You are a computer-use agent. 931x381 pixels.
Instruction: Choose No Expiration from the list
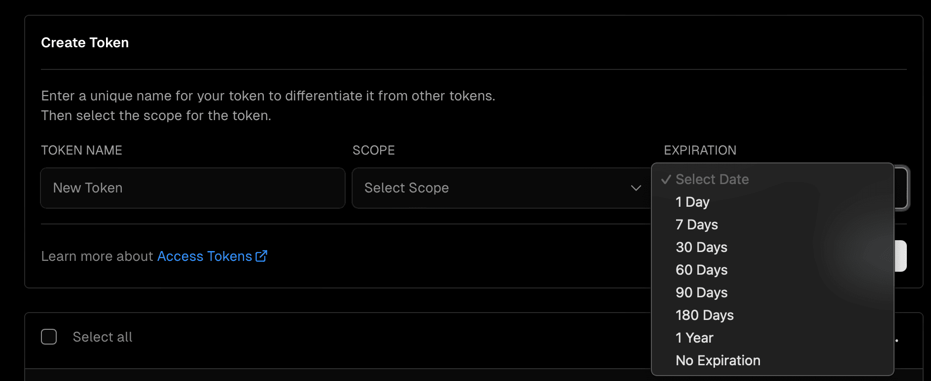717,361
